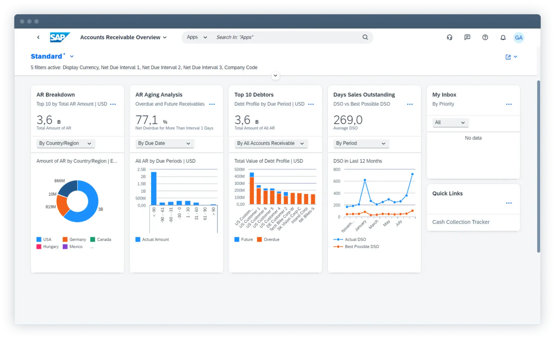
Task: Click the Quick Links card title
Action: coord(447,193)
